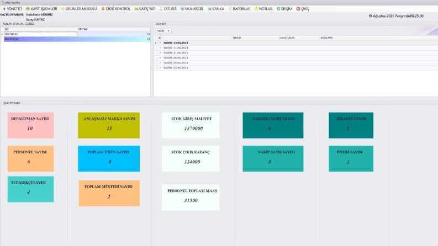Screen dimensions: 438x246
Task: Click the STOK KONTROL box icon
Action: [103, 9]
